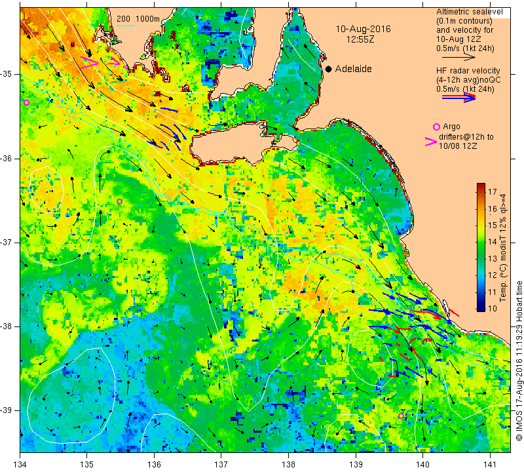
Task: Select the '10-Aug-2016' date text
Action: (364, 29)
